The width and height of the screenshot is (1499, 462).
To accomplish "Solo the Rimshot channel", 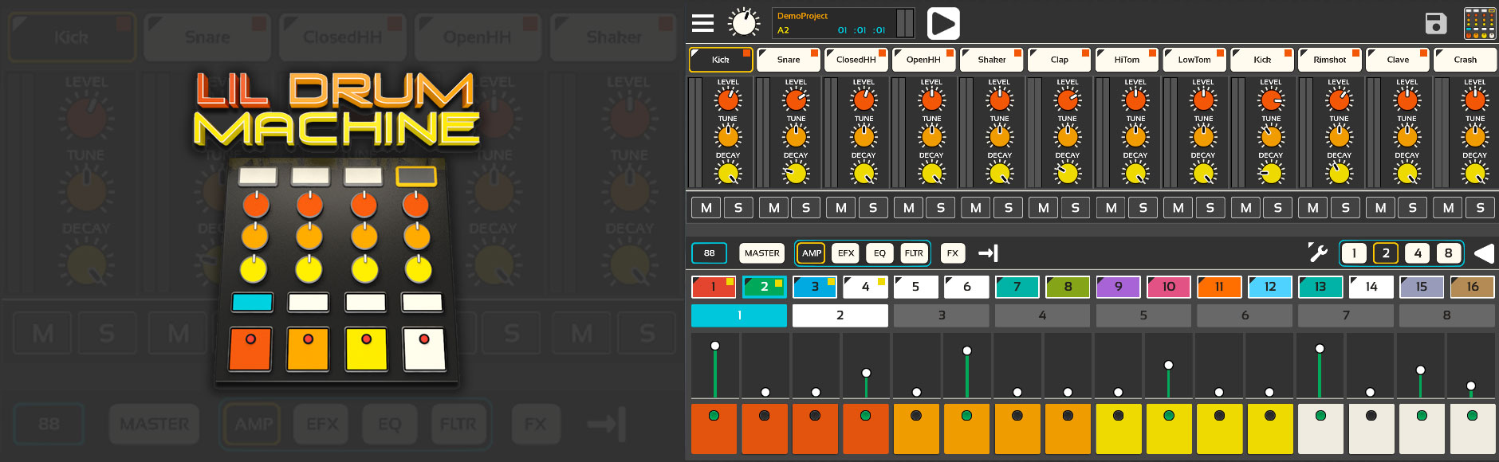I will pos(1346,208).
